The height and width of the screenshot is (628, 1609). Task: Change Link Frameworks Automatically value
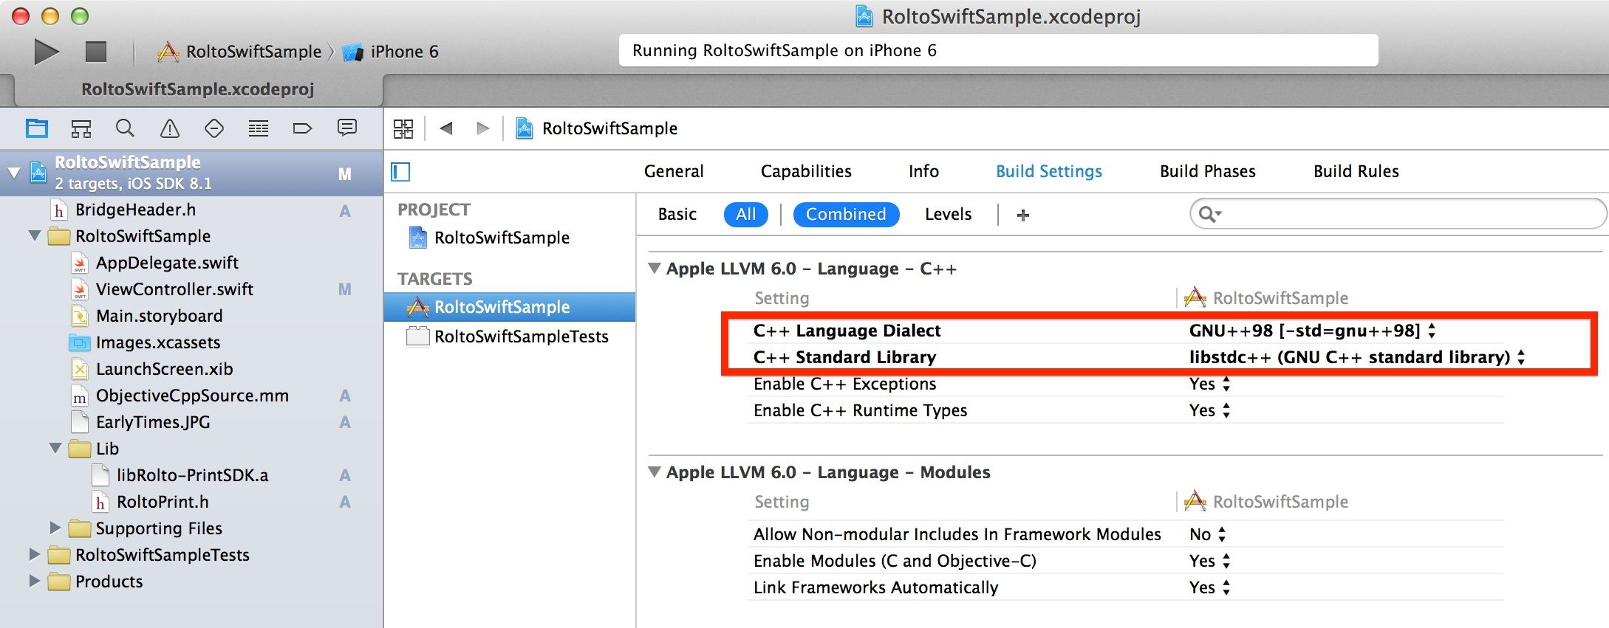click(1209, 587)
